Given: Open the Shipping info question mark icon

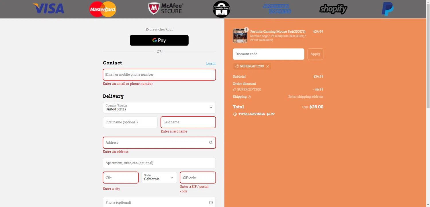Looking at the screenshot, I should [x=249, y=97].
